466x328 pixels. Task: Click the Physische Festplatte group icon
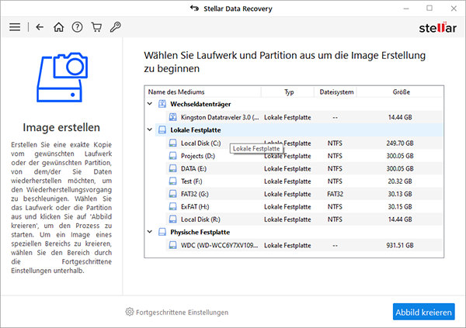tap(162, 232)
